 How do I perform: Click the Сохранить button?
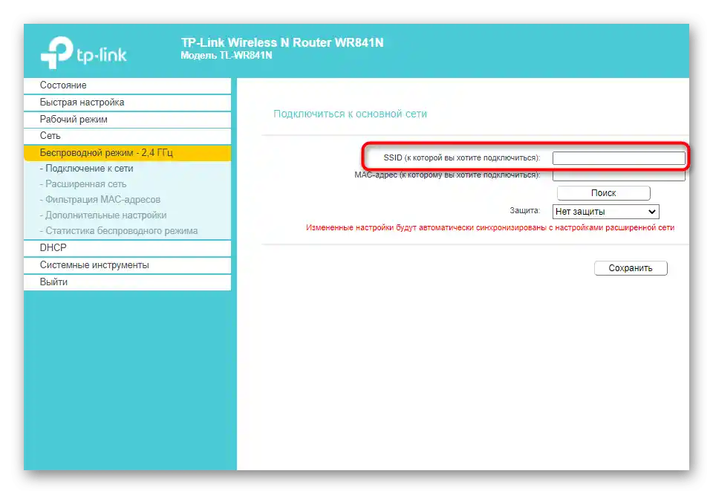tap(631, 268)
